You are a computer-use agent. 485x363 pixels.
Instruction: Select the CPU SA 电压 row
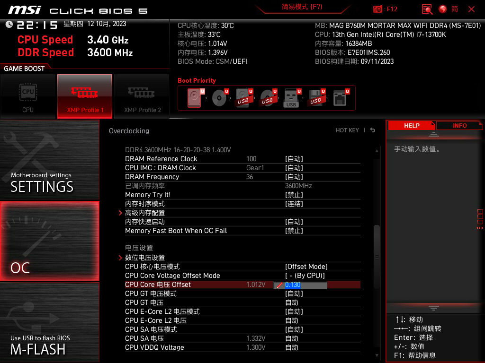tap(242, 338)
